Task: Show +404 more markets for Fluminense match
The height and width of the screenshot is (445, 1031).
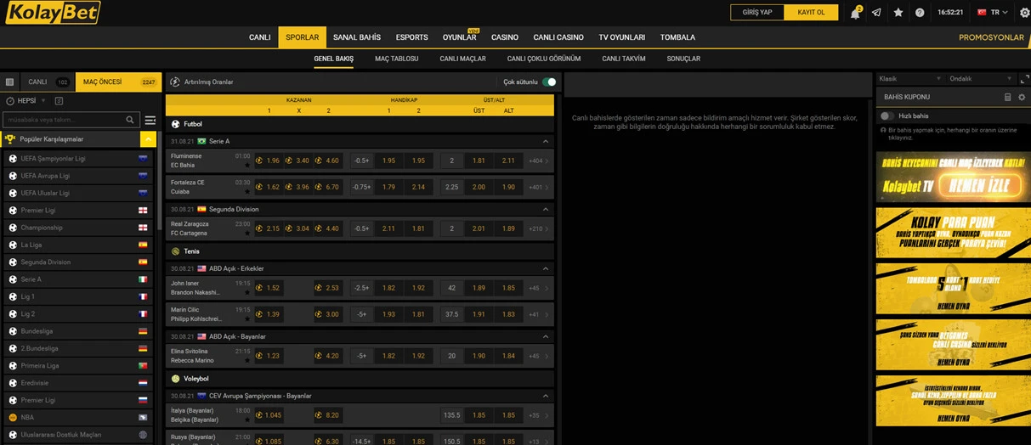Action: (x=538, y=161)
